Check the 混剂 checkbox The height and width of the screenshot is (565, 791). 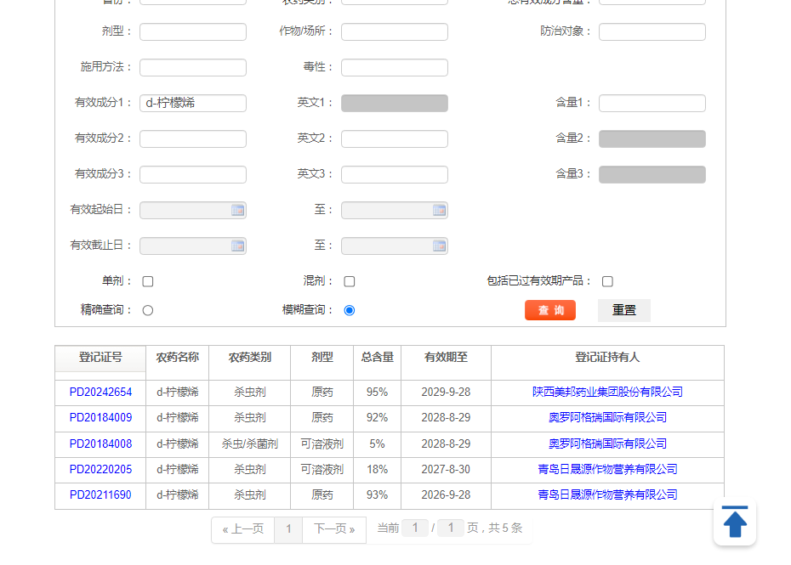click(x=349, y=280)
